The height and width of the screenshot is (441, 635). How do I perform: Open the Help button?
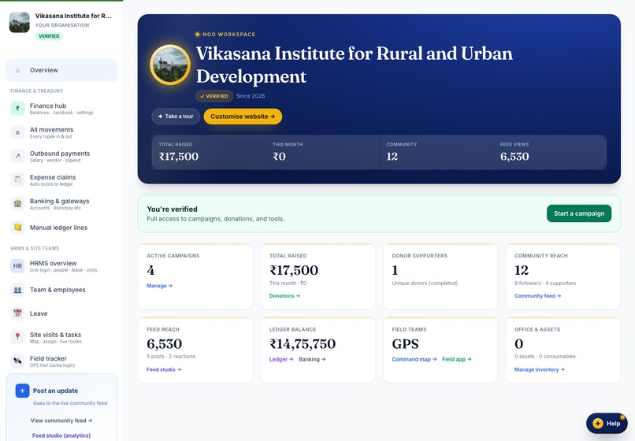tap(607, 423)
